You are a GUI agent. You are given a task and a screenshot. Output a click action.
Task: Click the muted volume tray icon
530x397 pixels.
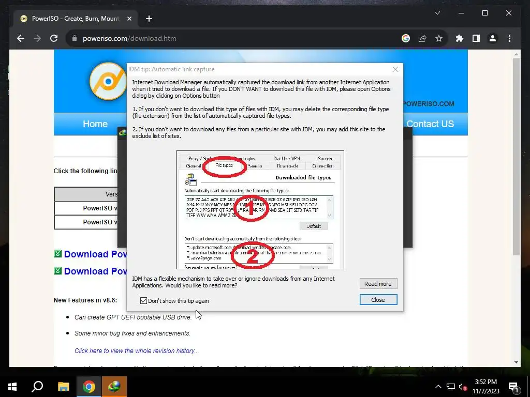[x=463, y=387]
